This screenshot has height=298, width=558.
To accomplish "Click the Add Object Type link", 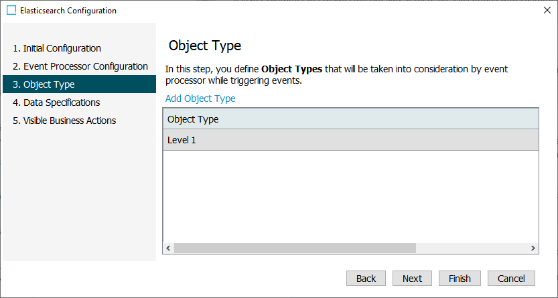I will tap(200, 98).
